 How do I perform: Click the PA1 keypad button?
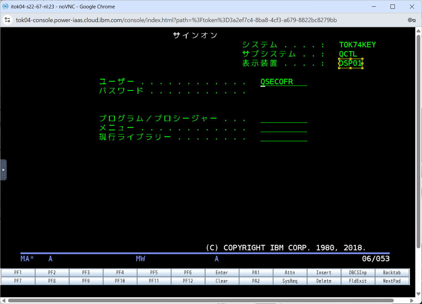tap(256, 272)
